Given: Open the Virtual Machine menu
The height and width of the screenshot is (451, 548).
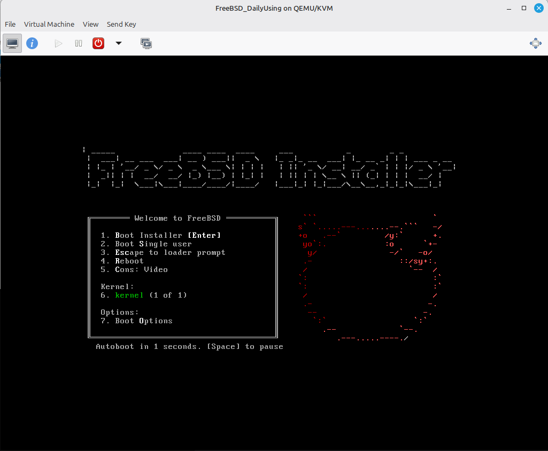Looking at the screenshot, I should [x=49, y=24].
